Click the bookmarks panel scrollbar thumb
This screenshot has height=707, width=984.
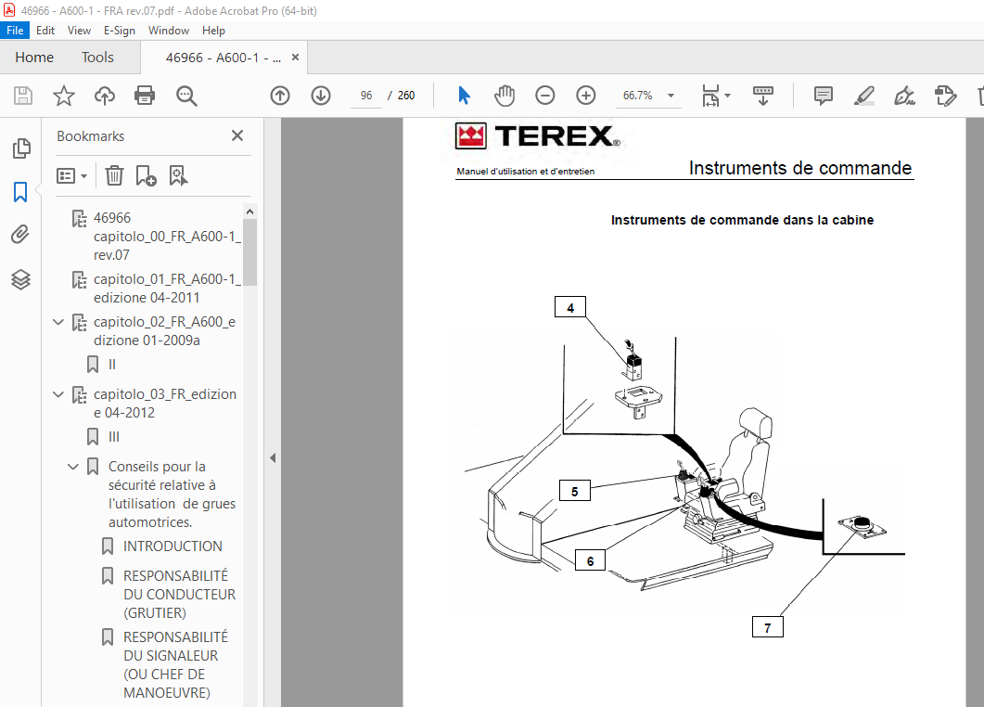[x=249, y=252]
